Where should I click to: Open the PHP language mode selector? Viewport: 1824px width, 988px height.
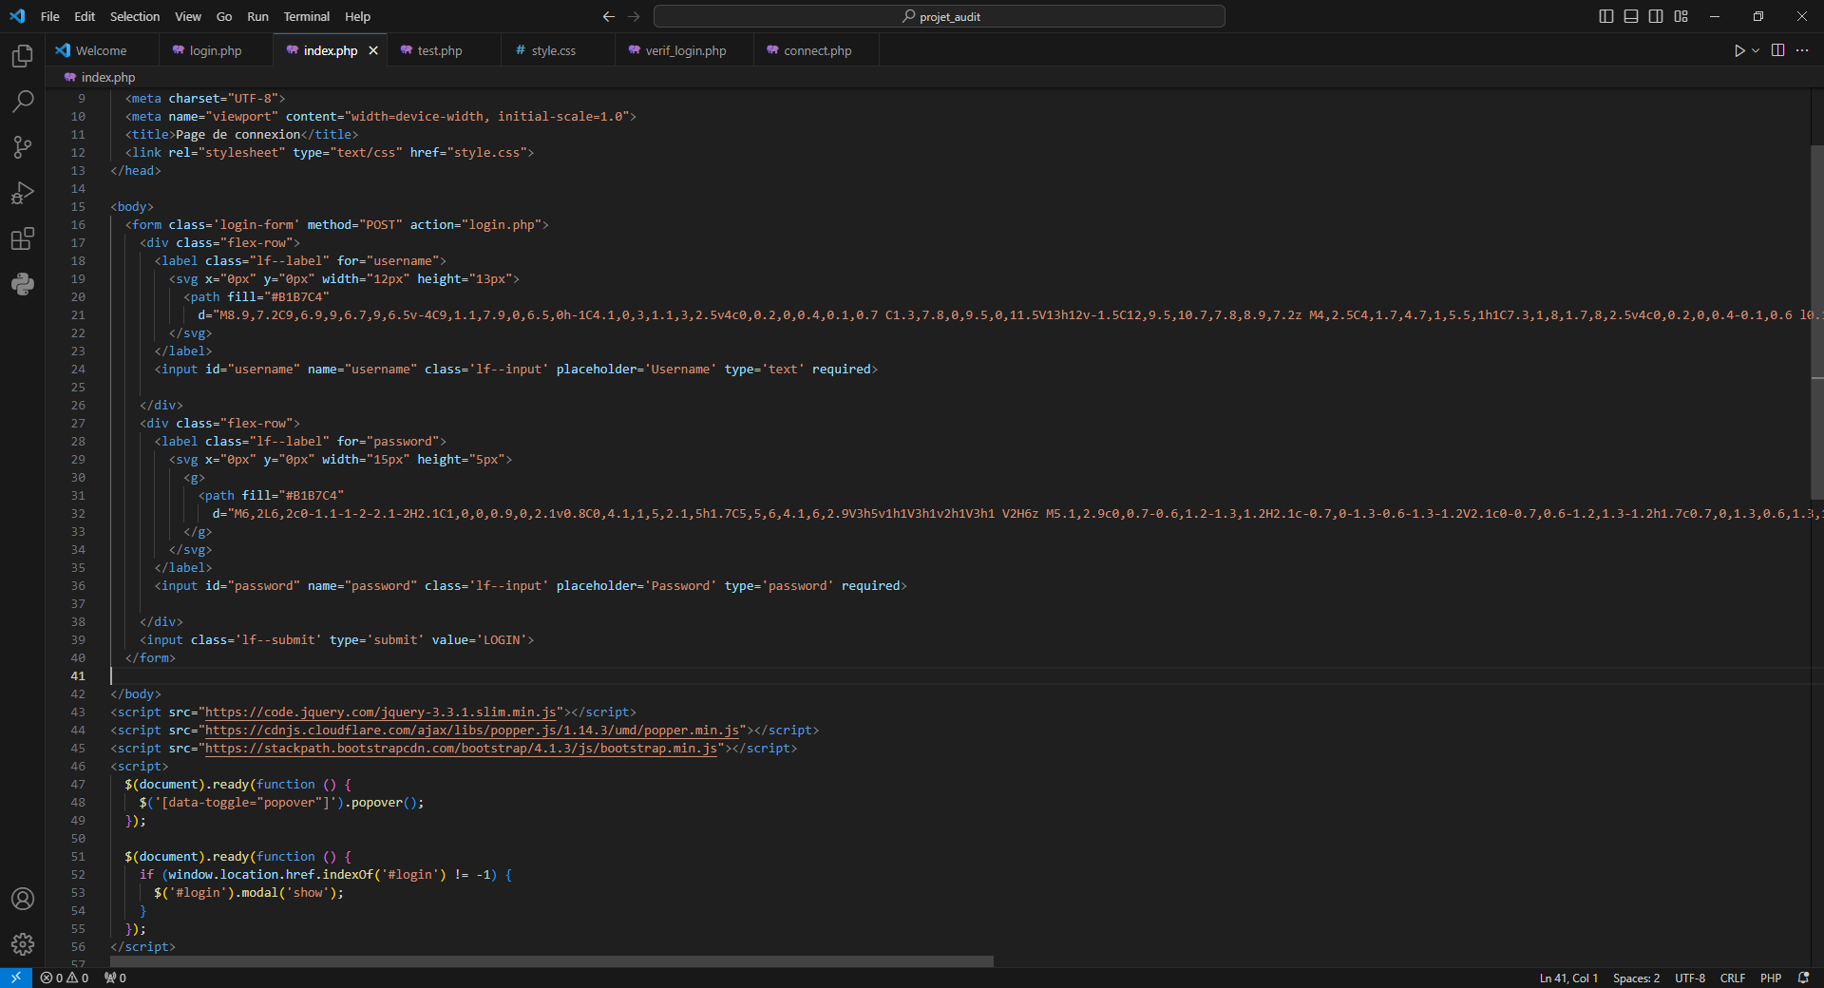click(1770, 978)
